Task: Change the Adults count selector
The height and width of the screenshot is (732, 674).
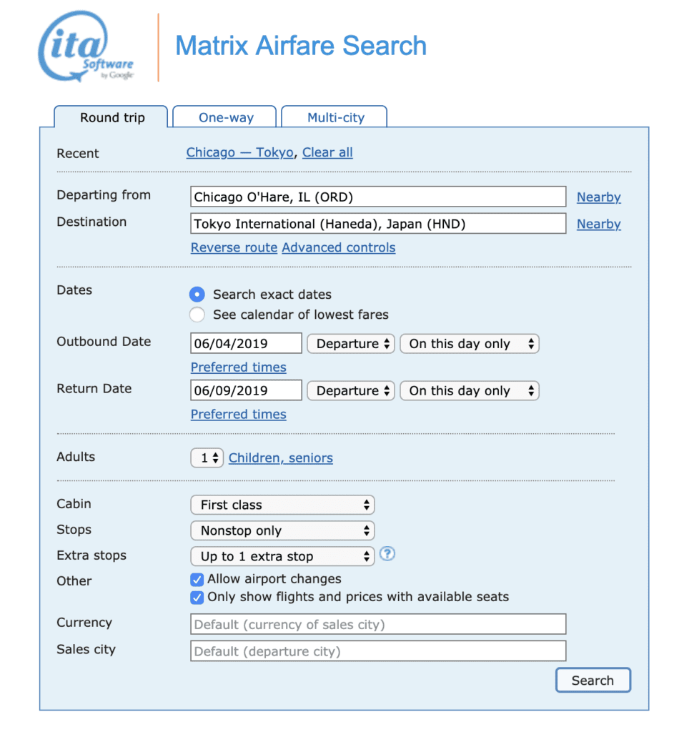Action: pyautogui.click(x=207, y=457)
